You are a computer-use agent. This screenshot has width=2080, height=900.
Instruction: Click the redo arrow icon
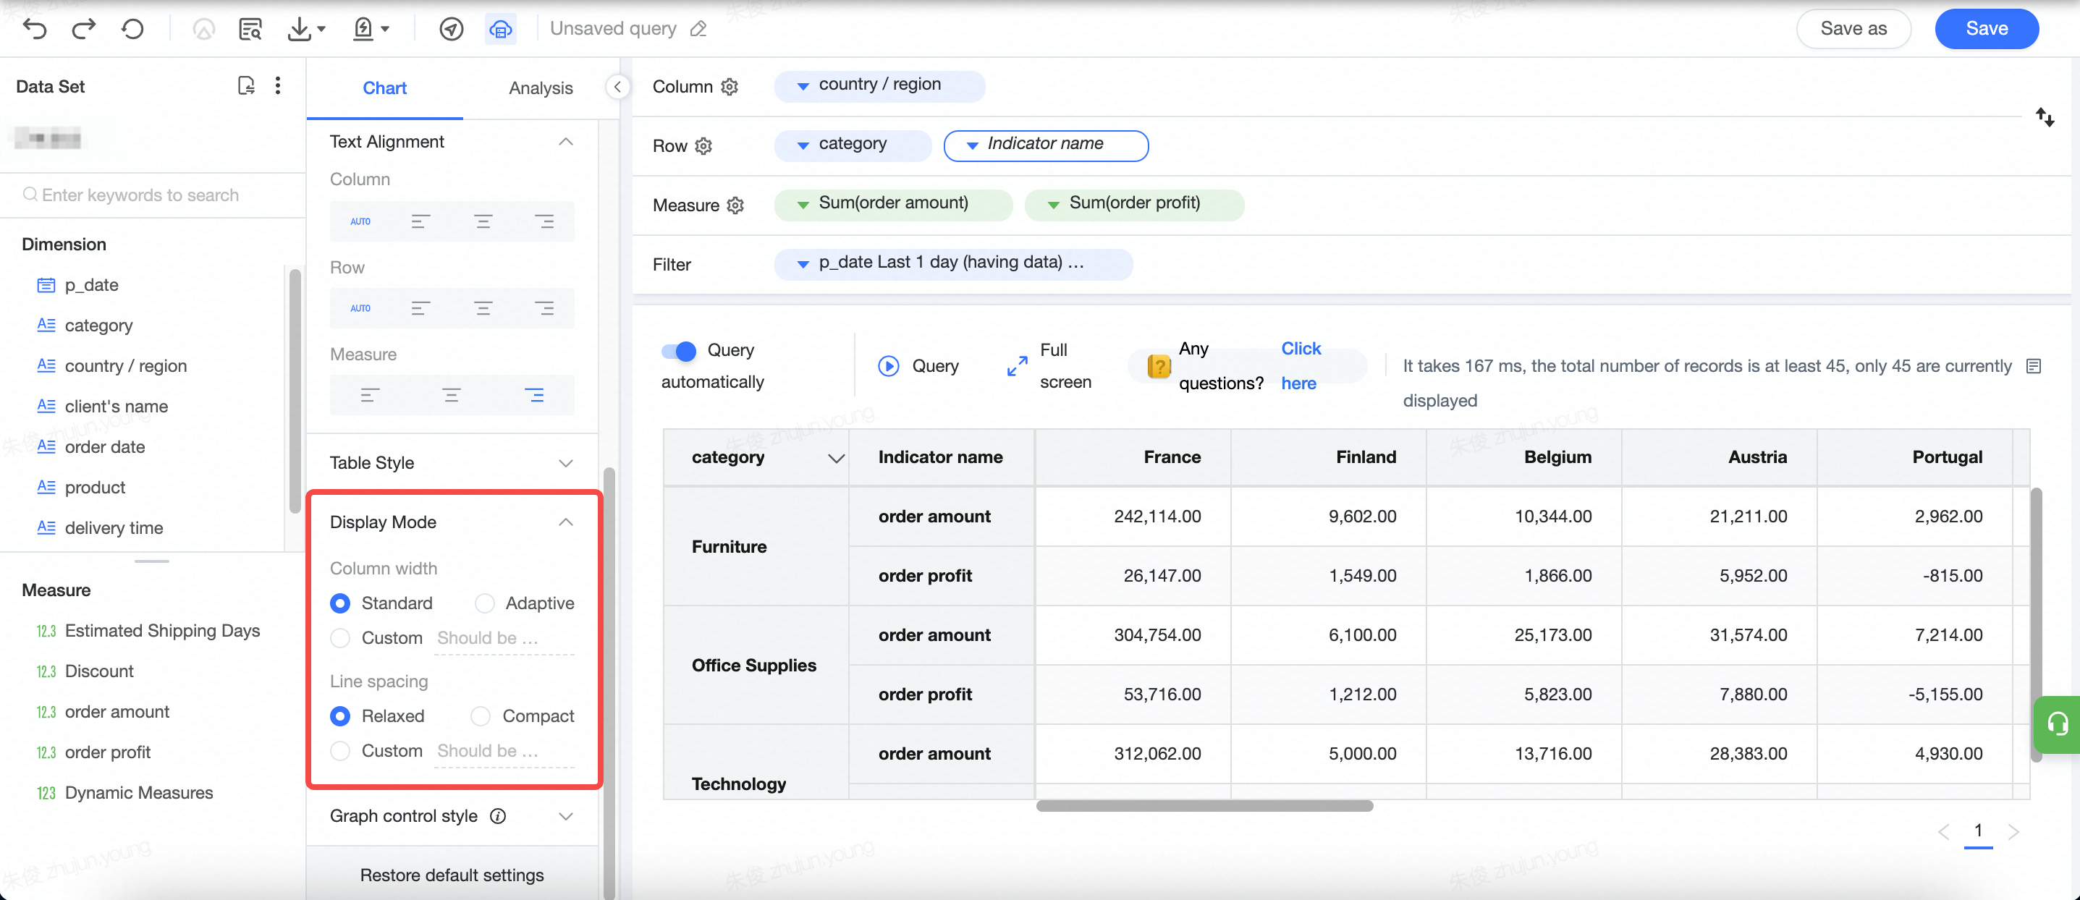click(84, 29)
